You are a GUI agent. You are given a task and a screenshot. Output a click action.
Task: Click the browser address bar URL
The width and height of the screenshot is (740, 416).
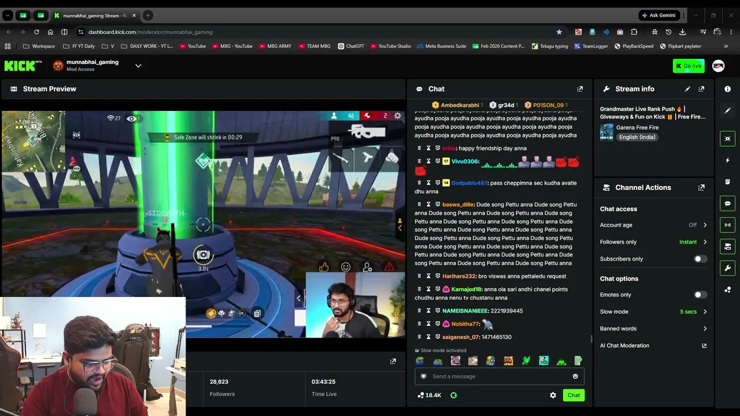(x=150, y=32)
